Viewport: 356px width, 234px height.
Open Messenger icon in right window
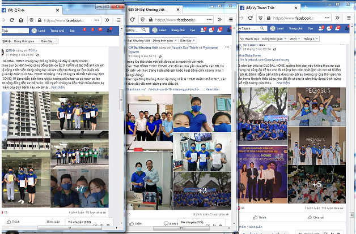[x=329, y=28]
